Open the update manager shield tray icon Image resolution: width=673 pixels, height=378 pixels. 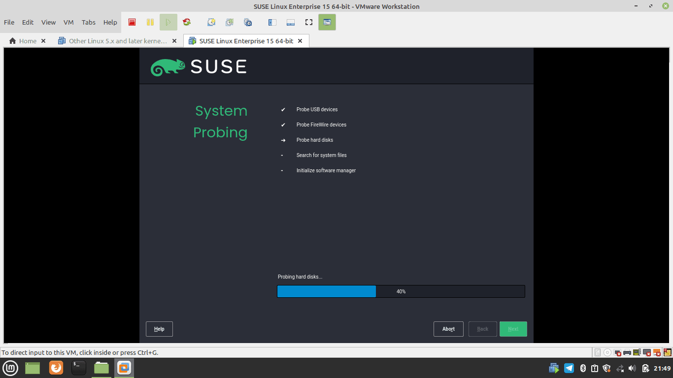pos(607,368)
